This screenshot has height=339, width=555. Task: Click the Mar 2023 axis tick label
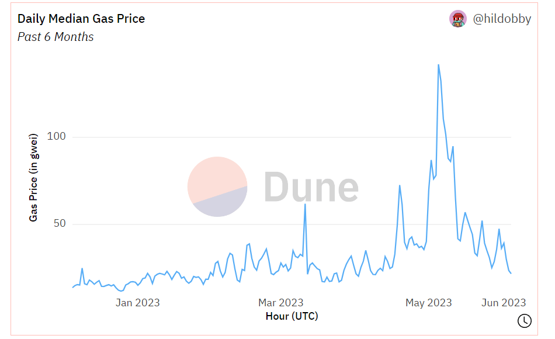coord(281,302)
